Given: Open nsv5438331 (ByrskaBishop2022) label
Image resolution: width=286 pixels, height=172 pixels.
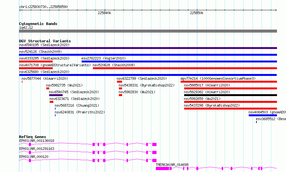Looking at the screenshot, I should pyautogui.click(x=147, y=85).
